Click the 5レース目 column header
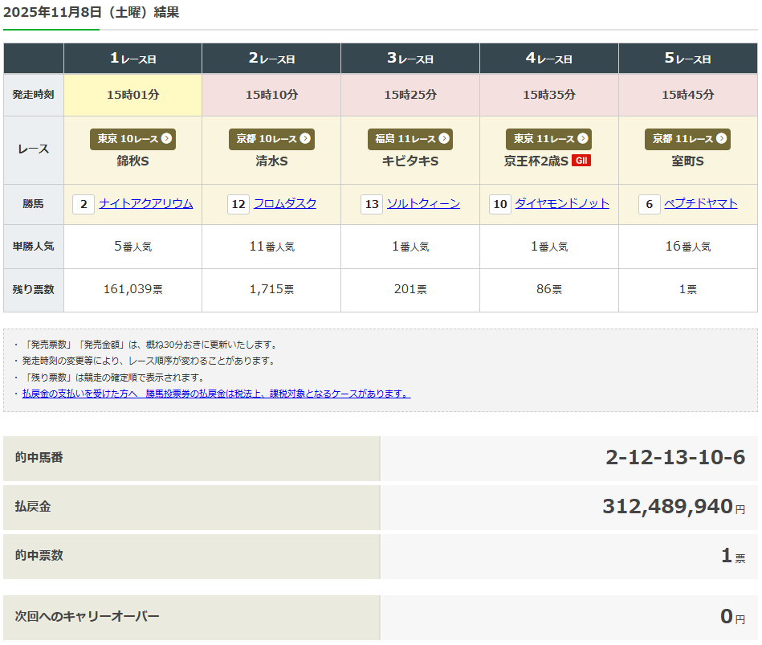Screen dimensions: 762x645 [x=687, y=59]
